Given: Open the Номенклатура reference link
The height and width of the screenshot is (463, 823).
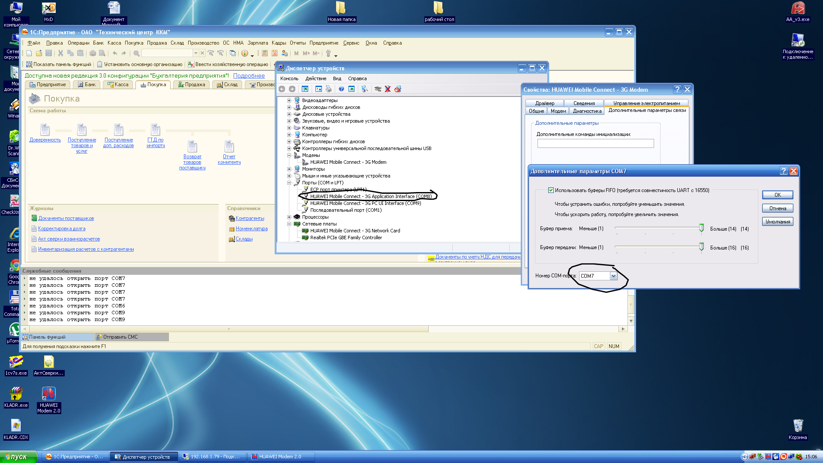Looking at the screenshot, I should click(x=252, y=229).
